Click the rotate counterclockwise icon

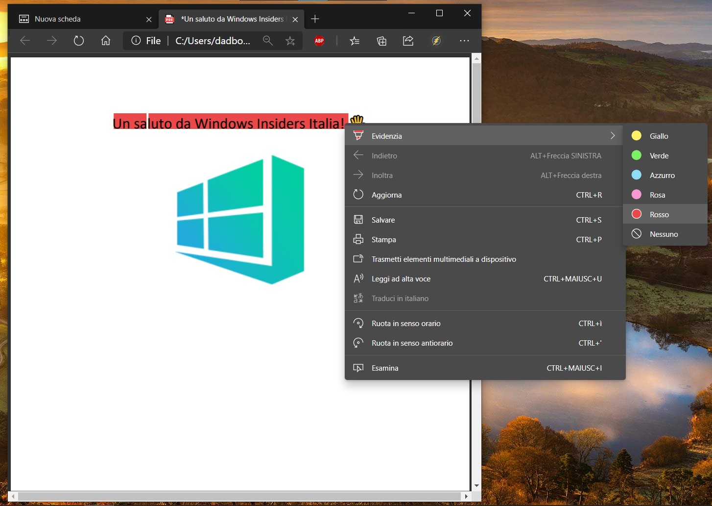[358, 343]
